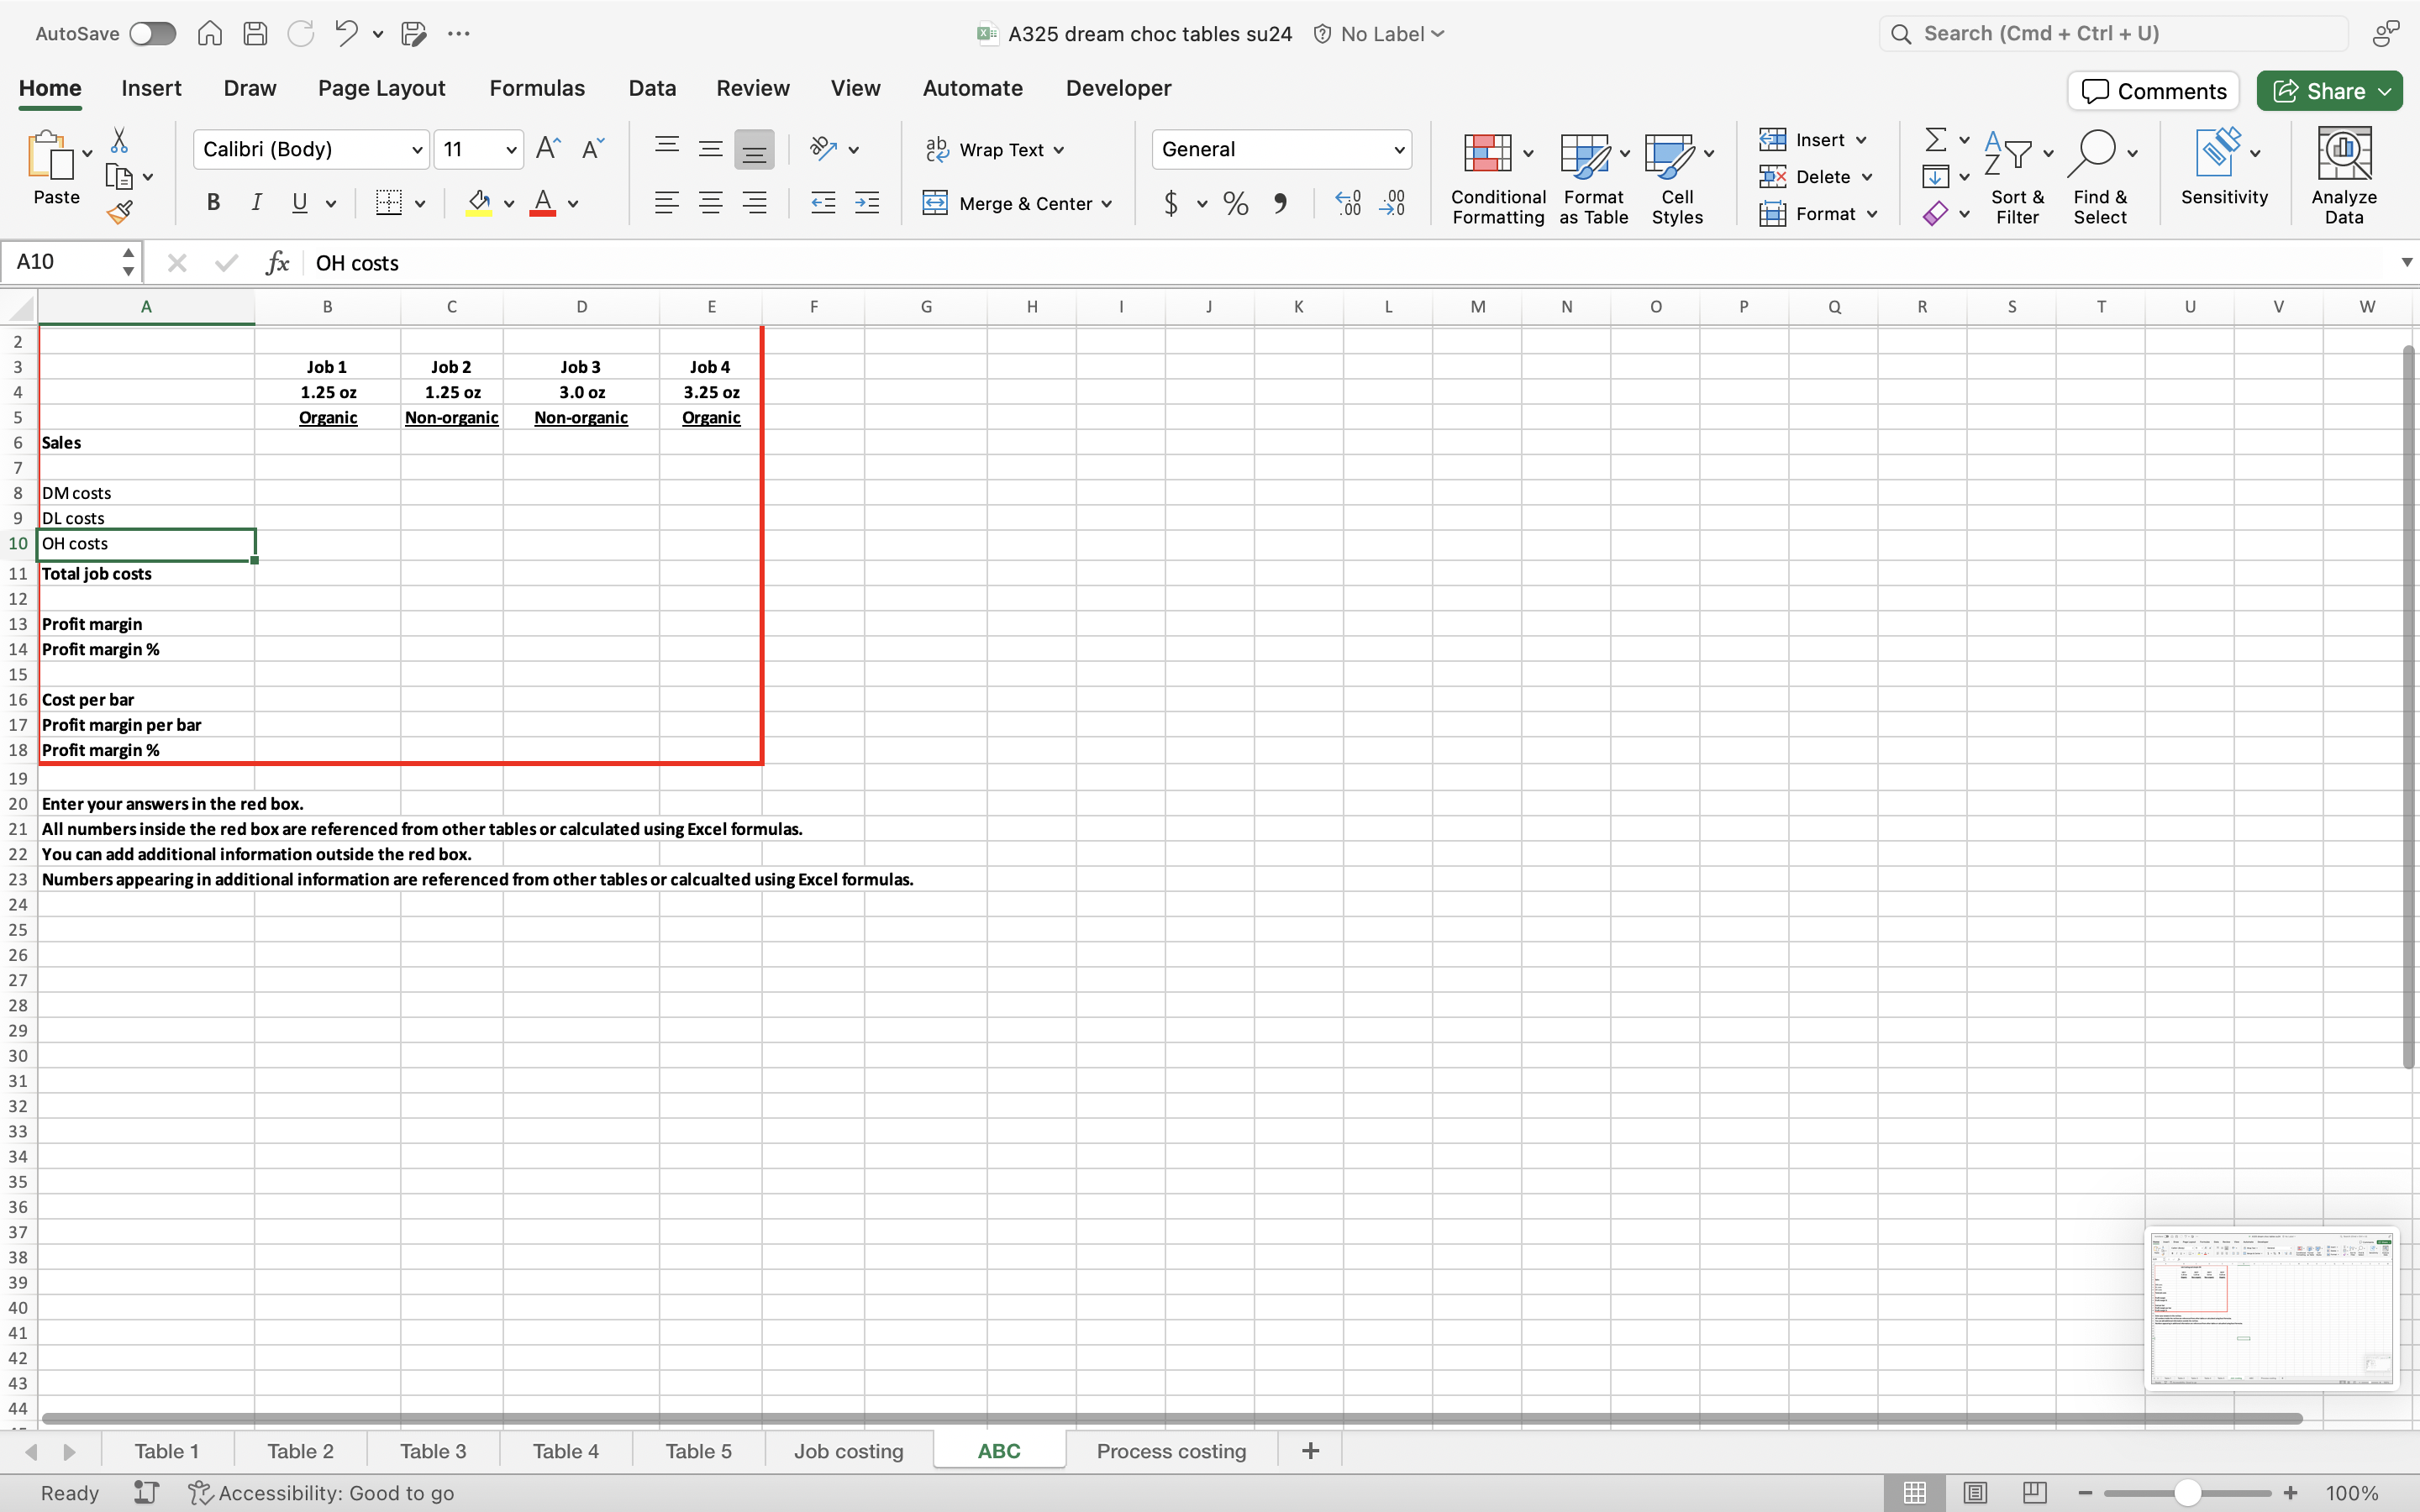The image size is (2420, 1512).
Task: Click the Comments button
Action: pyautogui.click(x=2153, y=91)
